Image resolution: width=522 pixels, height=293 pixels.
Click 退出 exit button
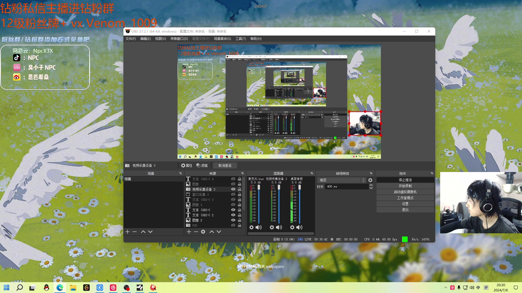(405, 210)
